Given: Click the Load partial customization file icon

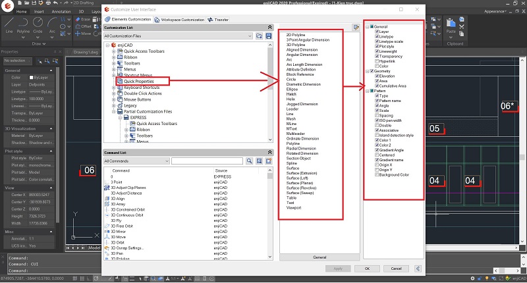Looking at the screenshot, I should pyautogui.click(x=259, y=36).
